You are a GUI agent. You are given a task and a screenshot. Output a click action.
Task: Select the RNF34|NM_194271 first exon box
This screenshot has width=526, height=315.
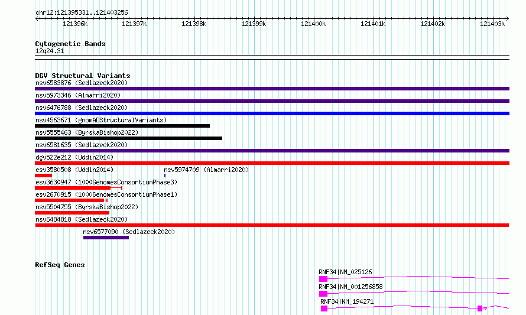324,308
